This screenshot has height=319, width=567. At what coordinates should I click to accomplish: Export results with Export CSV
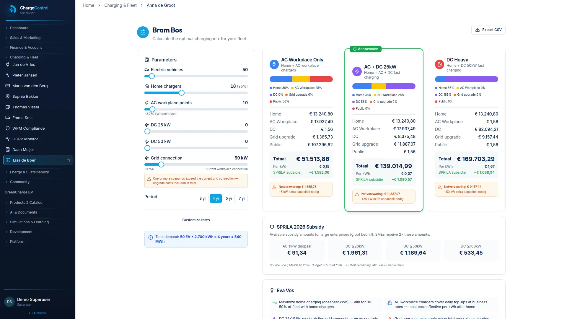[488, 30]
